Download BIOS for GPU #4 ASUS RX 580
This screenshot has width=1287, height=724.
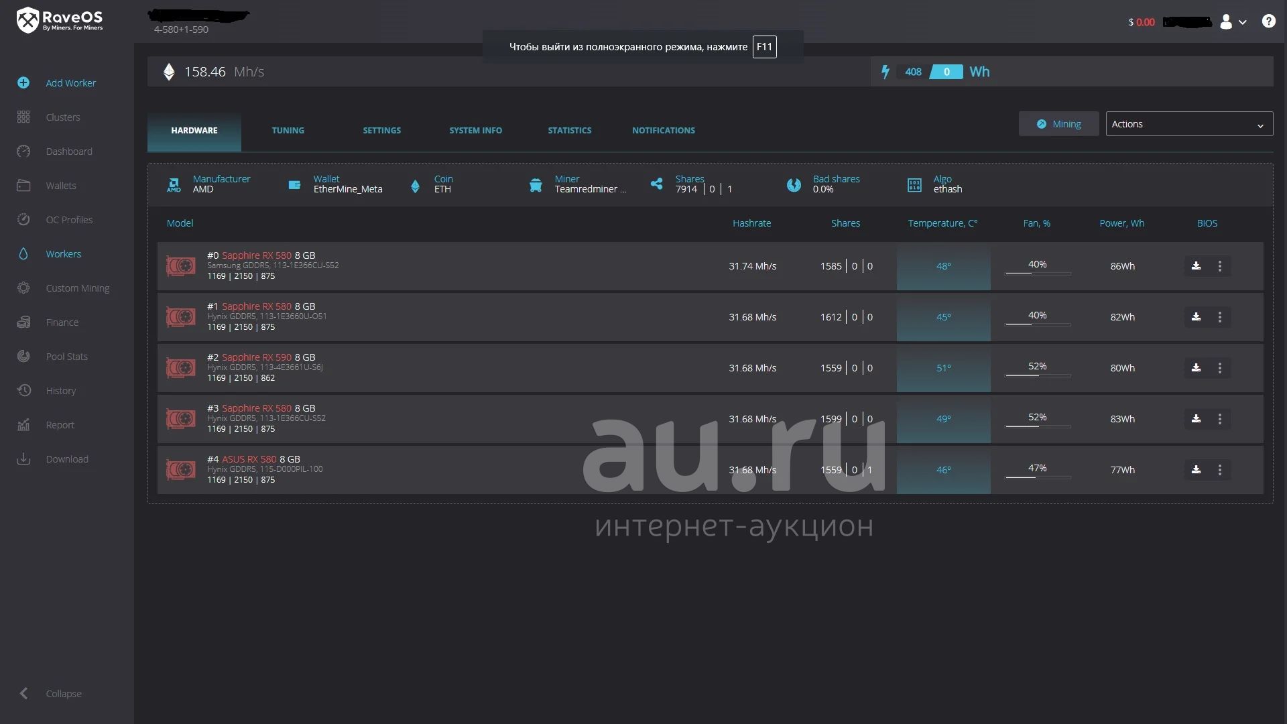pyautogui.click(x=1196, y=470)
